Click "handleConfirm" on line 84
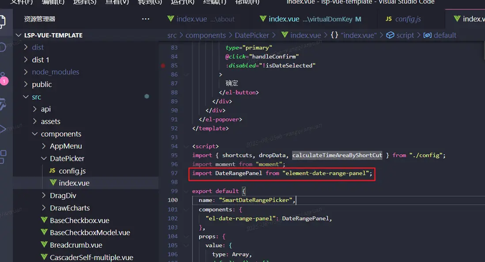This screenshot has width=485, height=262. [x=274, y=56]
